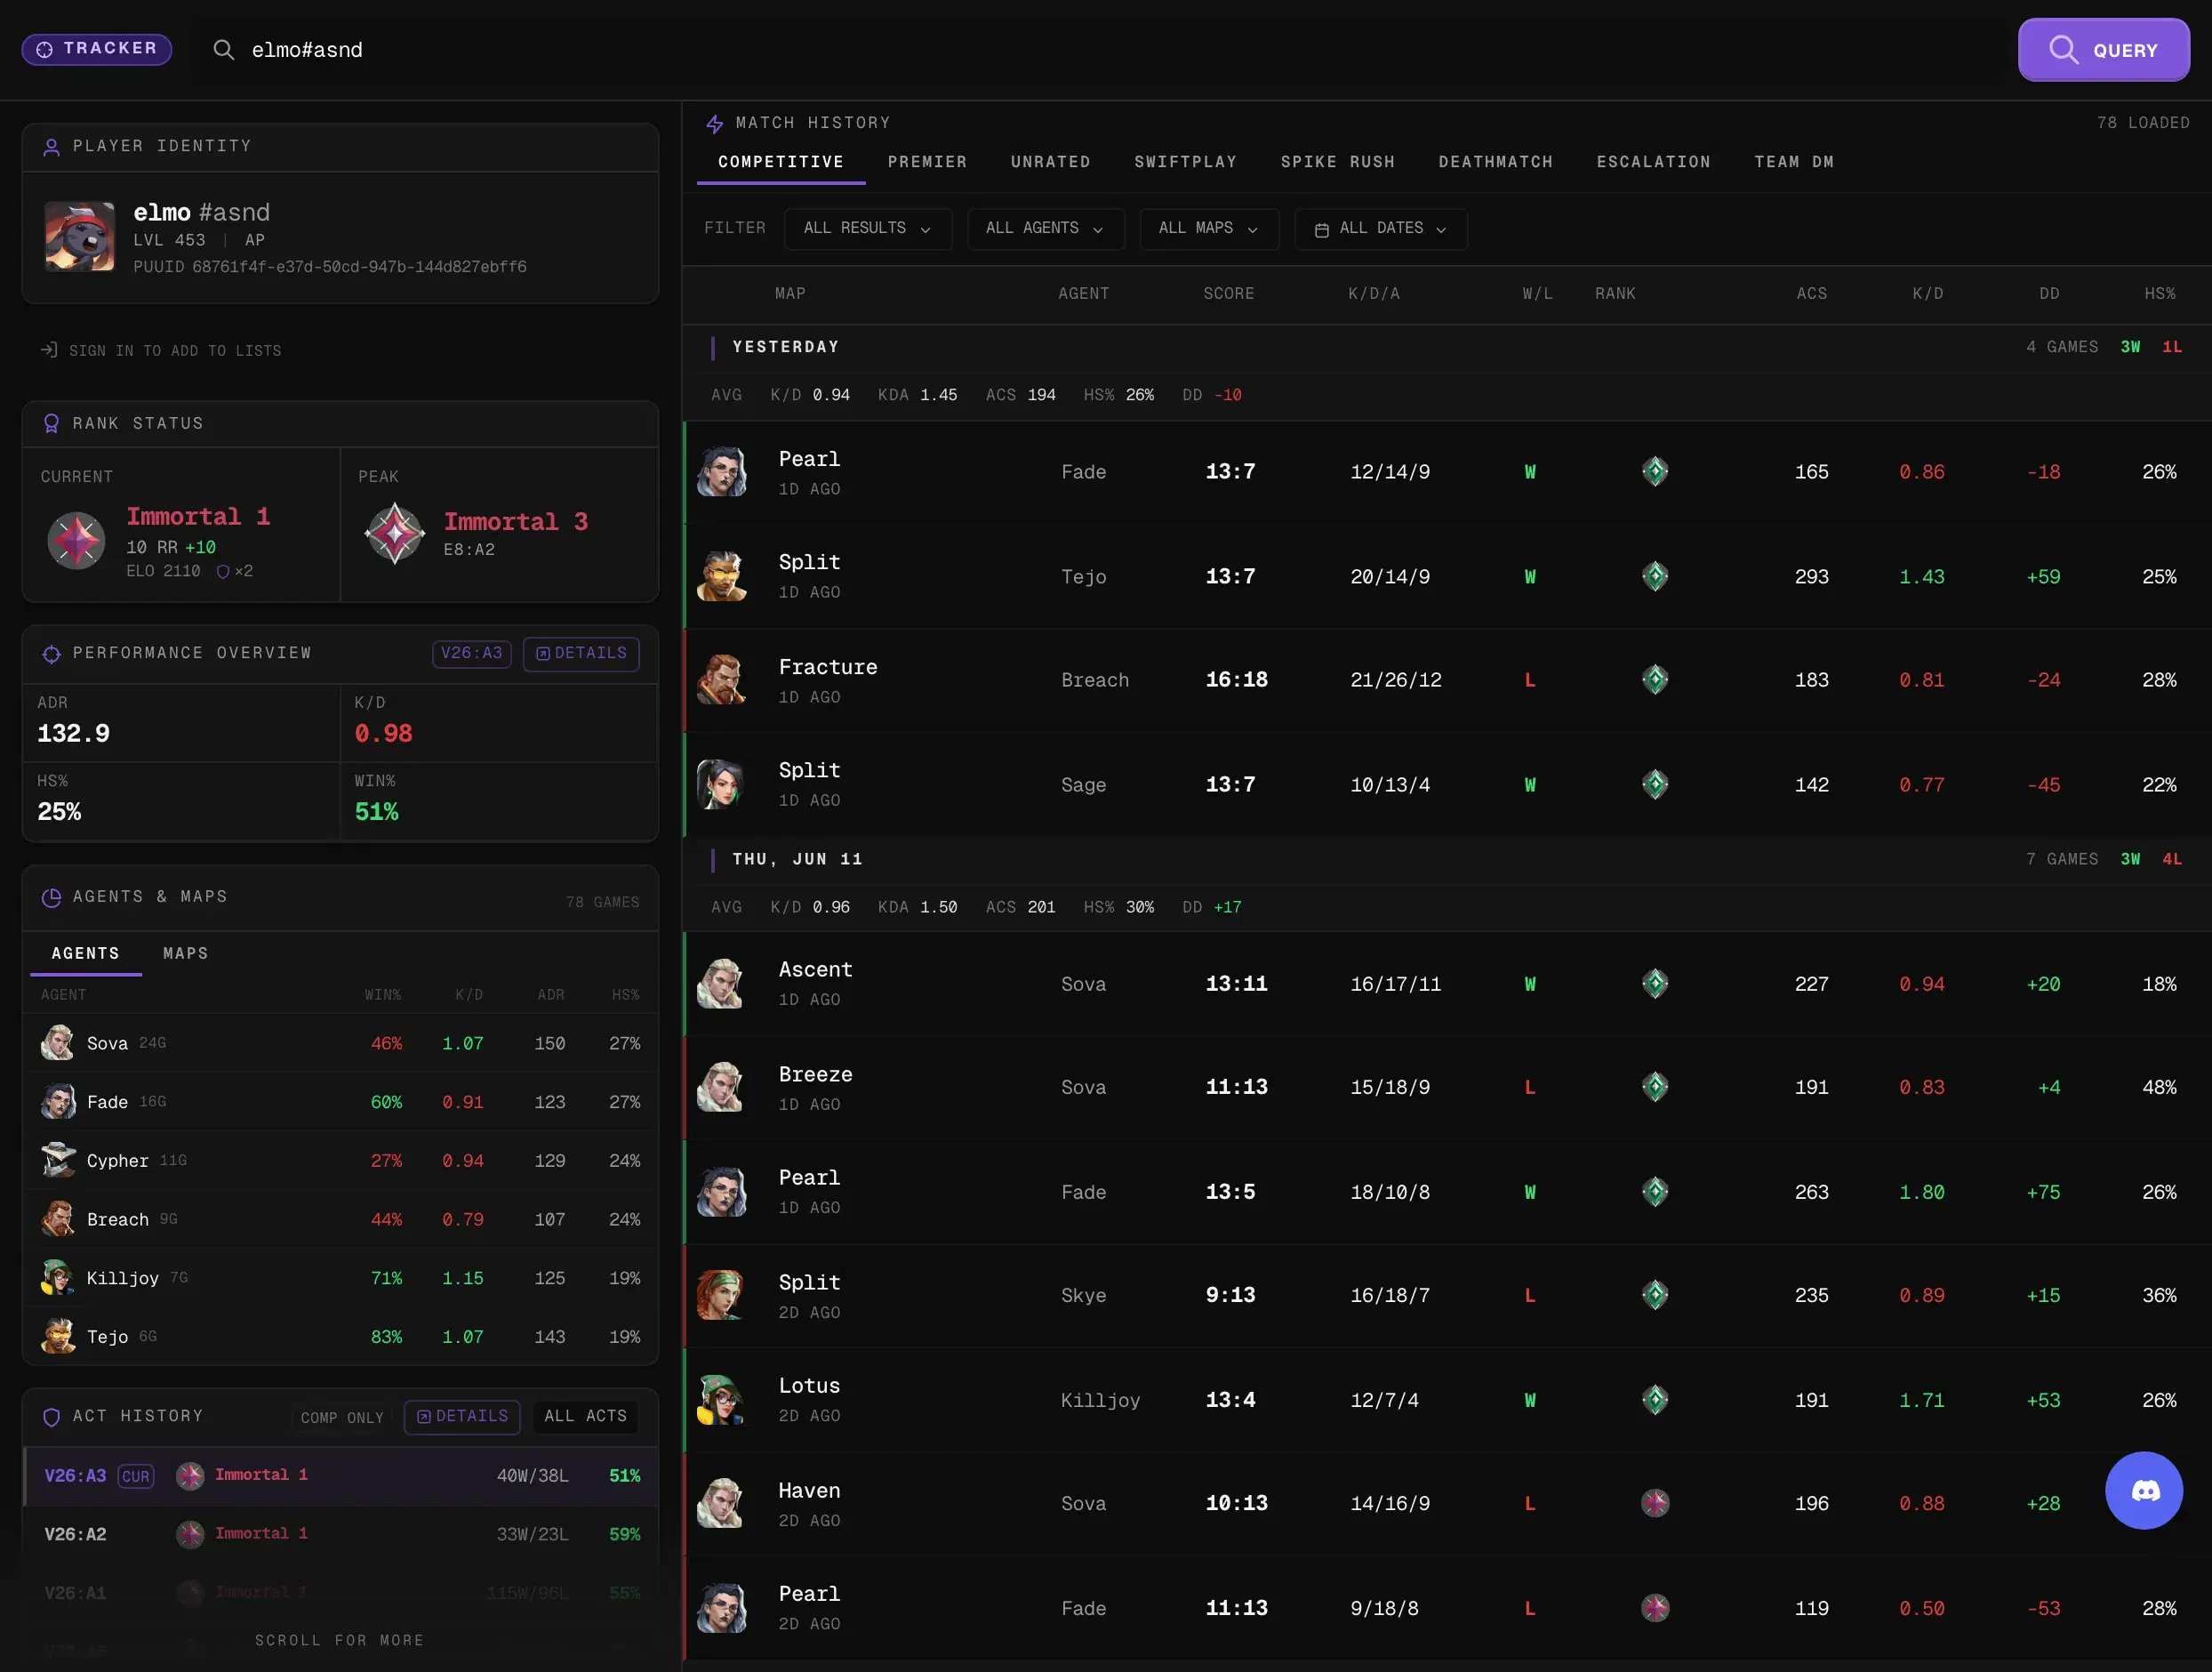Image resolution: width=2212 pixels, height=1672 pixels.
Task: Sort by the ACS column header
Action: point(1811,294)
